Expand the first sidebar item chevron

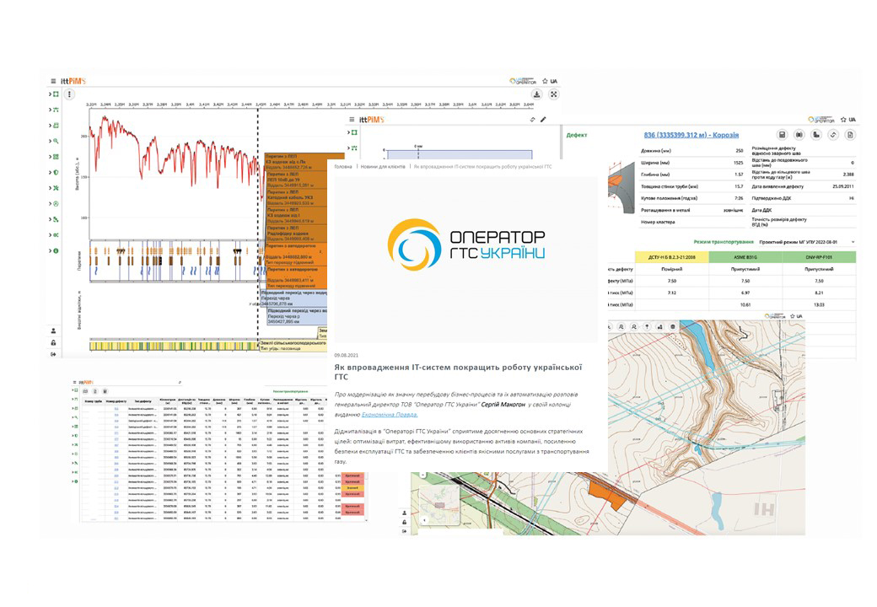pyautogui.click(x=50, y=94)
